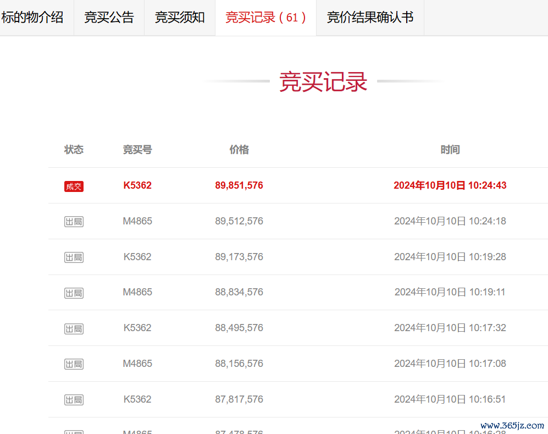This screenshot has height=434, width=548.
Task: Click the 出局 badge beside bid 89,512,576
Action: tap(74, 222)
